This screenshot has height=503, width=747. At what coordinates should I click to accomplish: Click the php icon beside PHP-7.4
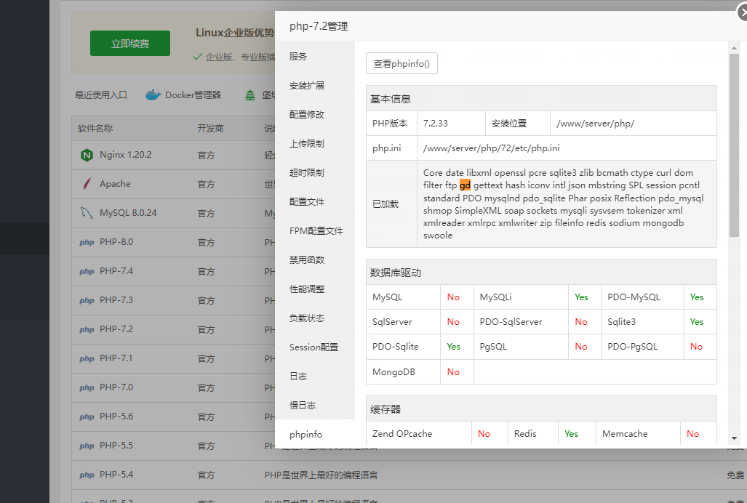(x=87, y=271)
